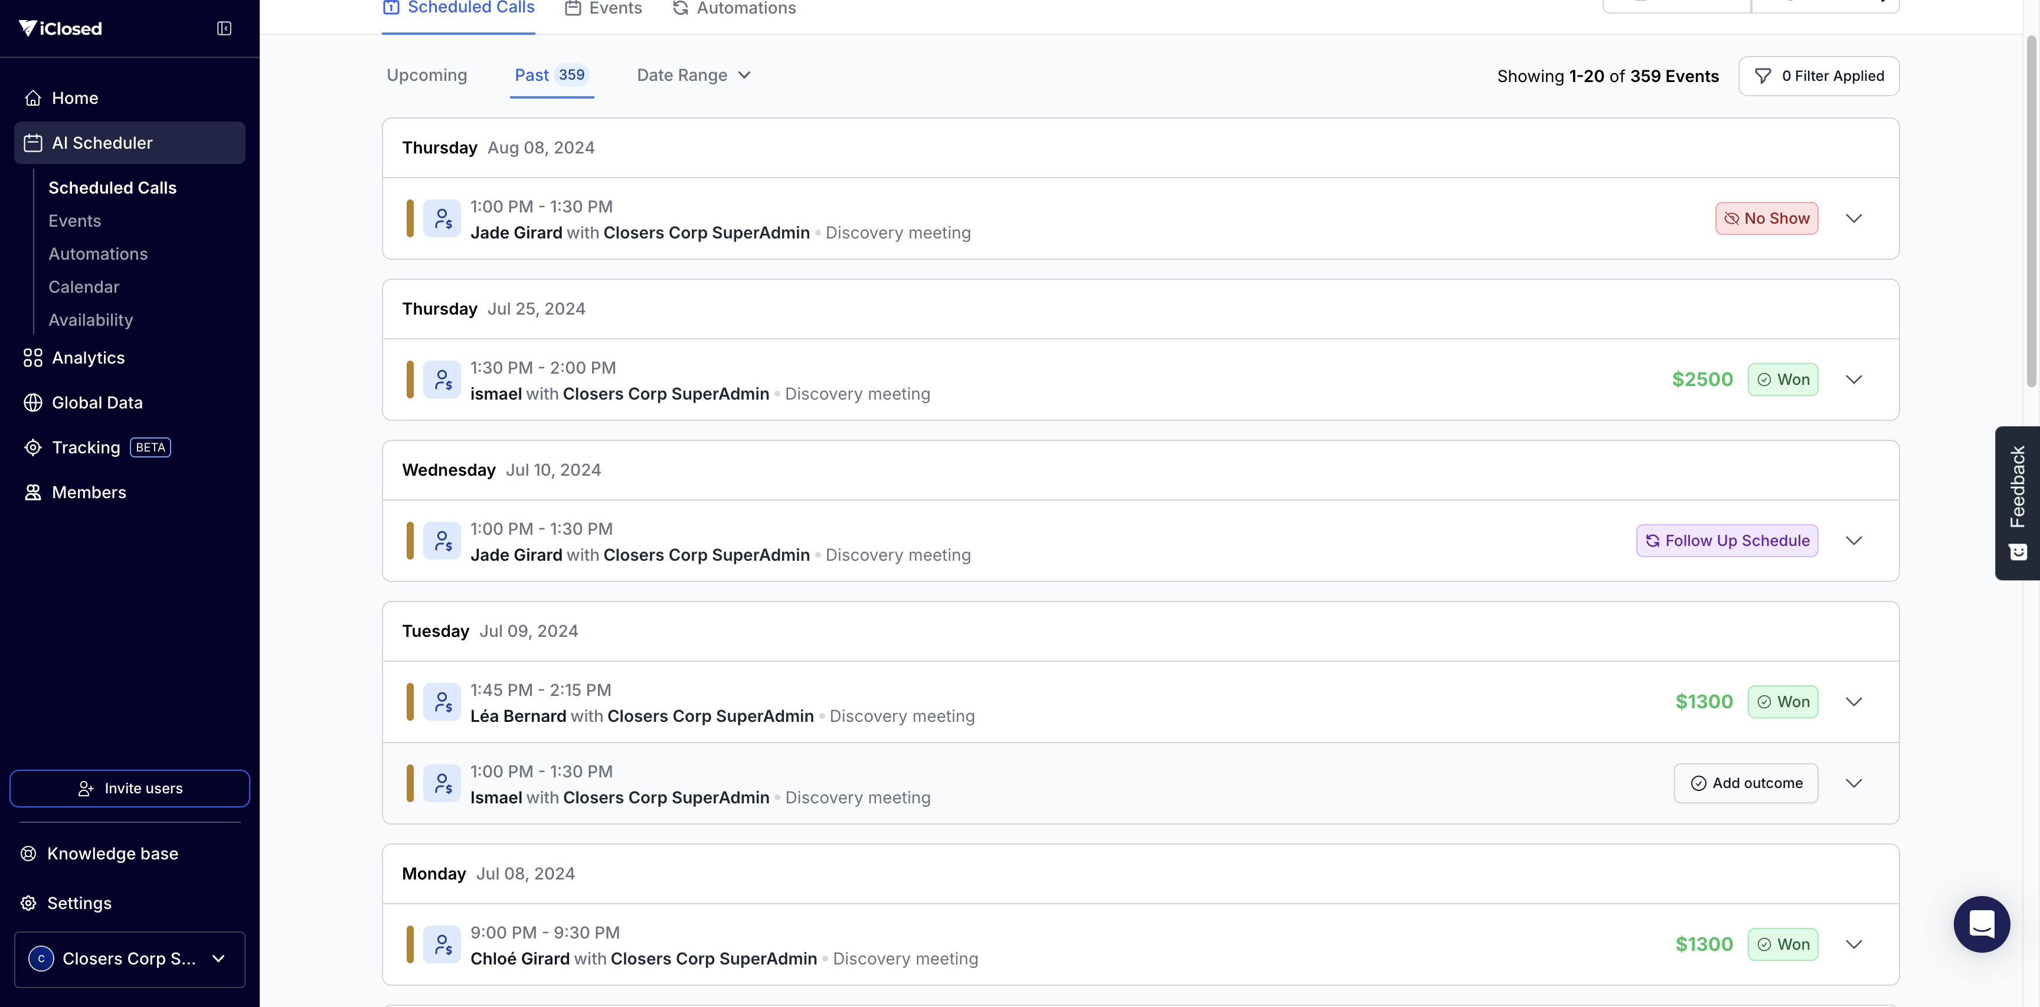
Task: Open Home from the sidebar
Action: click(x=74, y=98)
